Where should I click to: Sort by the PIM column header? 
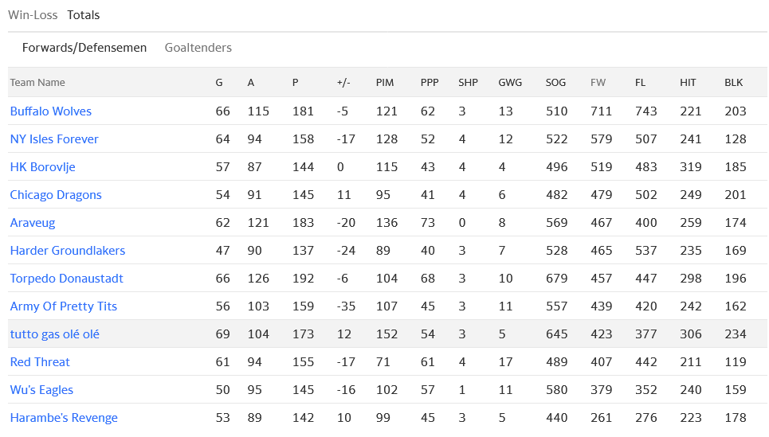385,83
